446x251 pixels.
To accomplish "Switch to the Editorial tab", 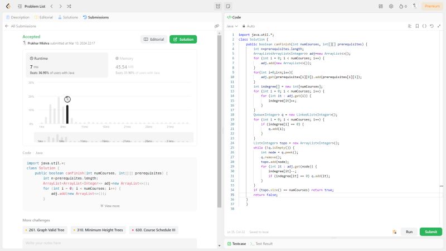I will pyautogui.click(x=43, y=17).
